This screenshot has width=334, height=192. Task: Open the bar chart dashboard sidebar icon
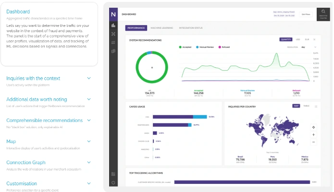click(113, 25)
